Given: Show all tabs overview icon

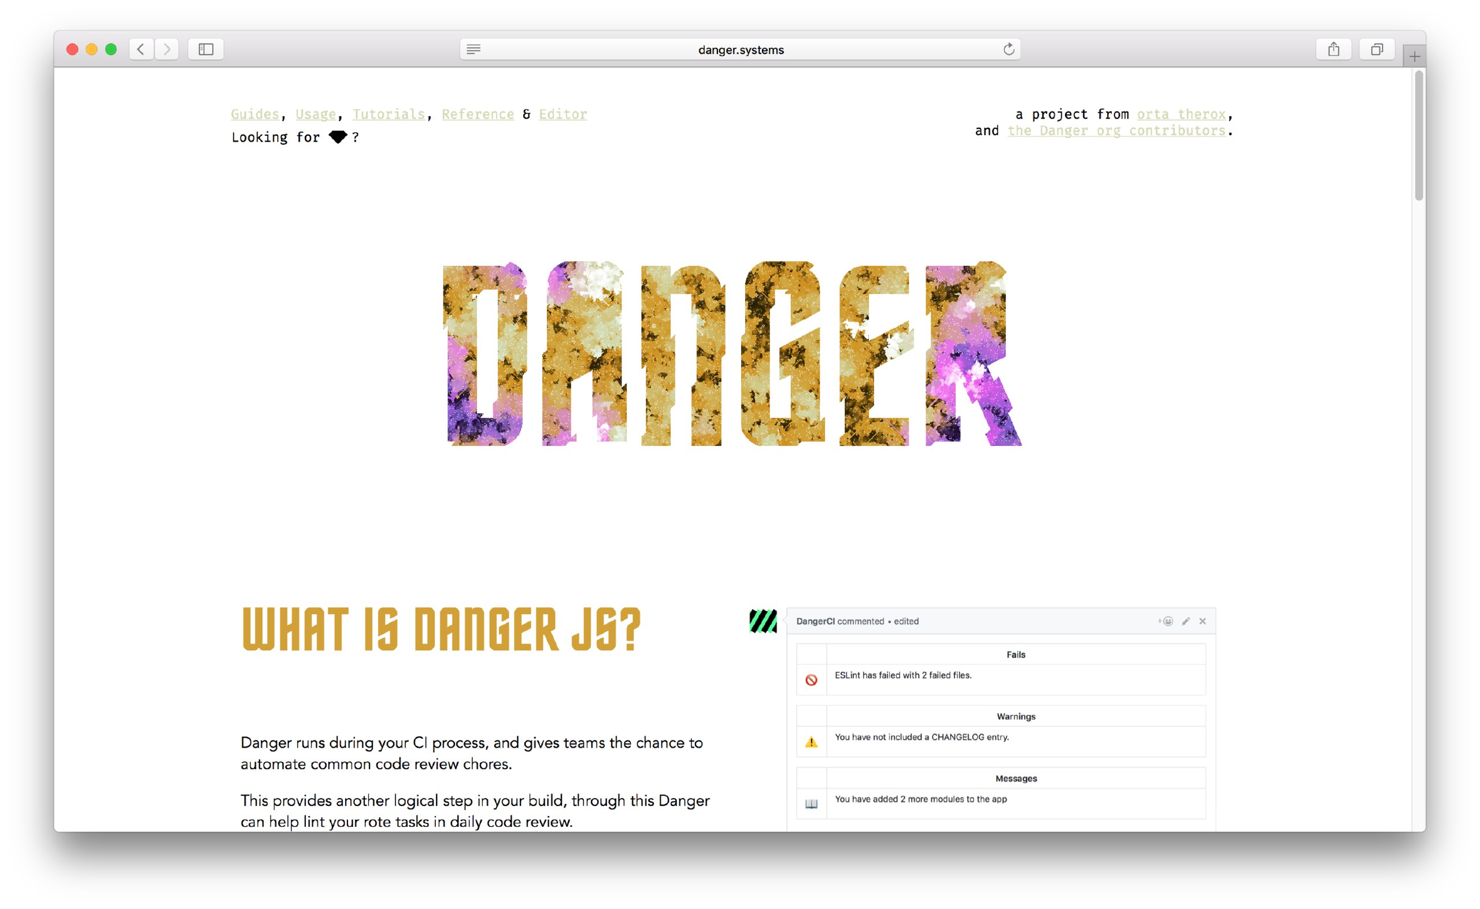Looking at the screenshot, I should pos(1377,49).
